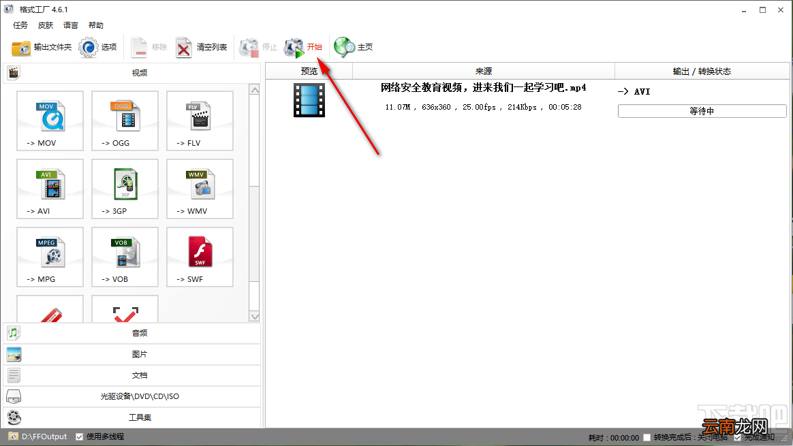Select the -> SWF Flash format tile

click(200, 257)
